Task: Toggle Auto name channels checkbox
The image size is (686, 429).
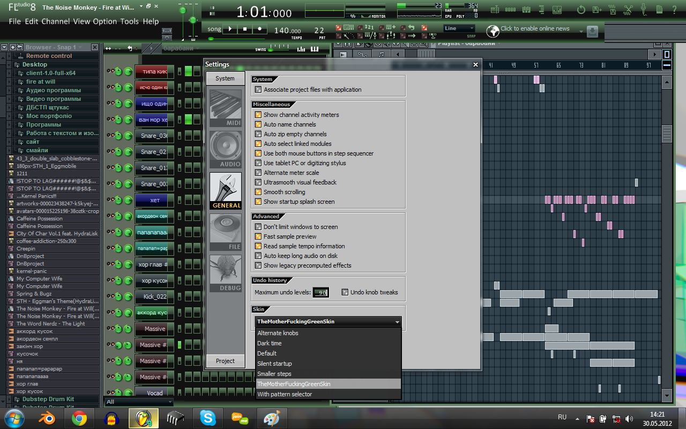Action: 258,124
